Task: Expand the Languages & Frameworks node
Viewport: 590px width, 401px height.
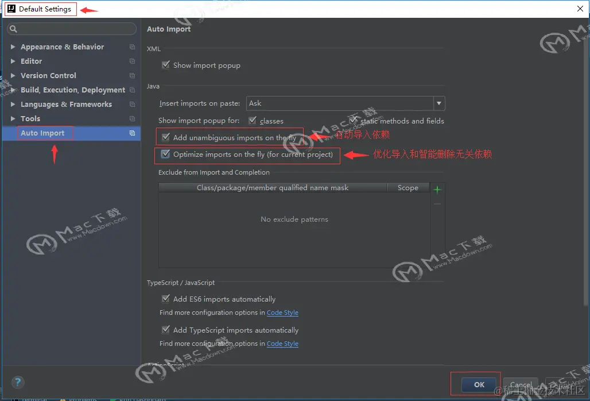Action: click(13, 104)
